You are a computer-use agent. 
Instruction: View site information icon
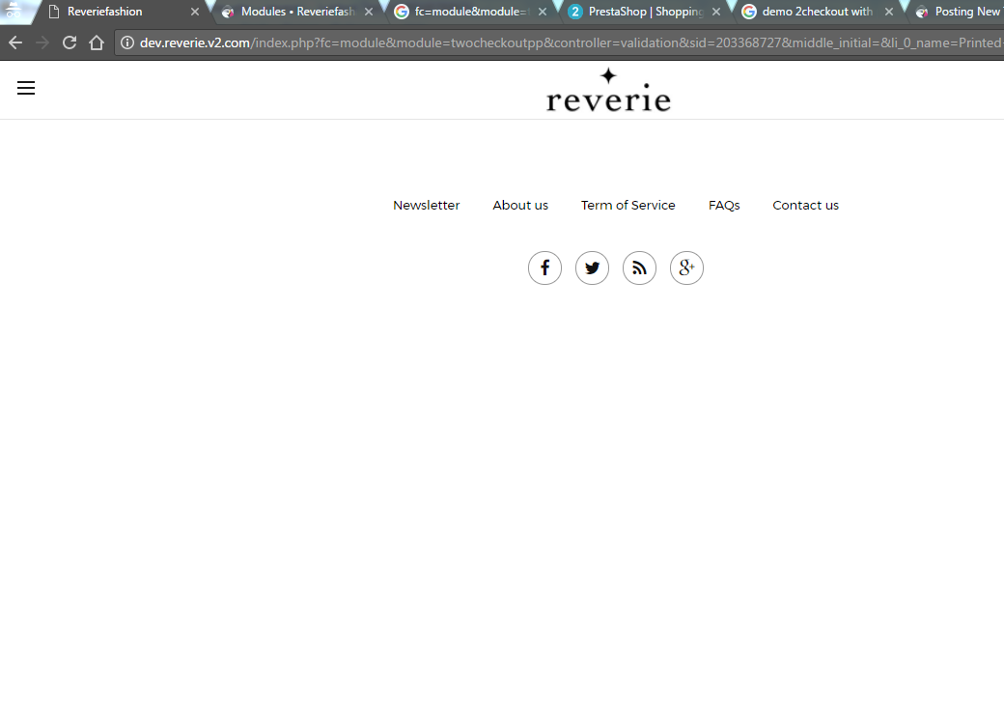(127, 42)
